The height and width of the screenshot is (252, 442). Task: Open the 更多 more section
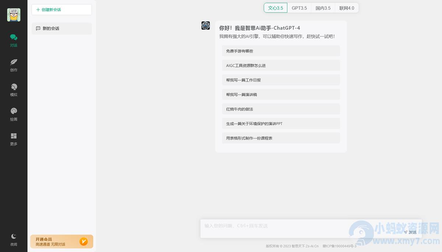(x=14, y=139)
